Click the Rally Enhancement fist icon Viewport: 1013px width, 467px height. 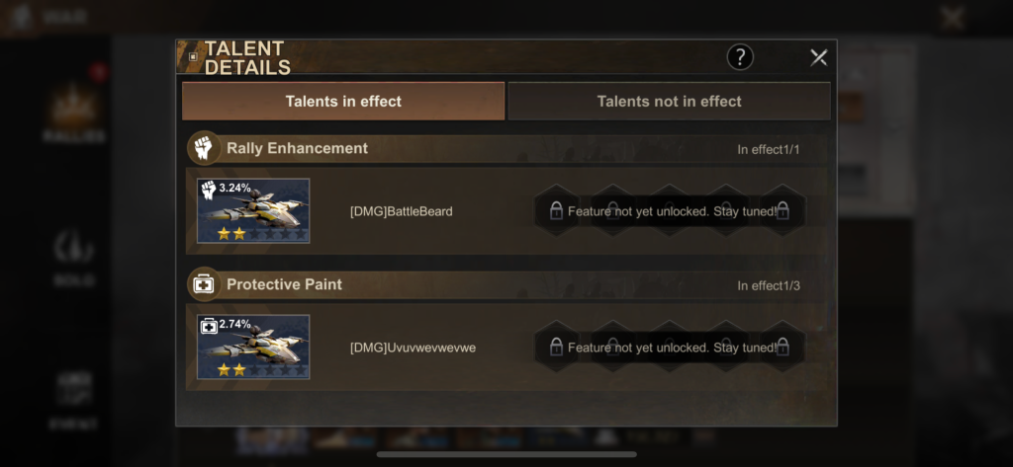pos(204,148)
